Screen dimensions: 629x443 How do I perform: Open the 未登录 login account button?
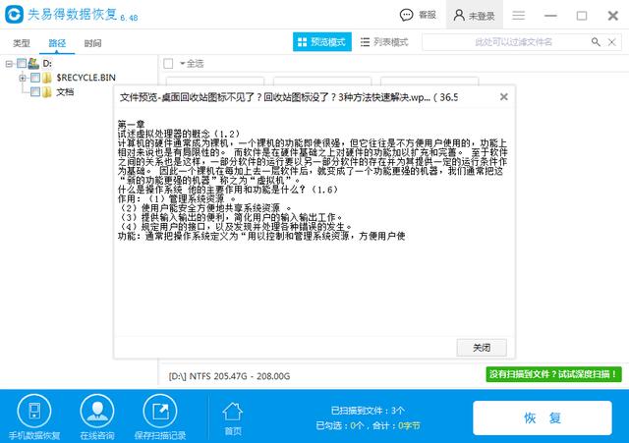coord(474,16)
